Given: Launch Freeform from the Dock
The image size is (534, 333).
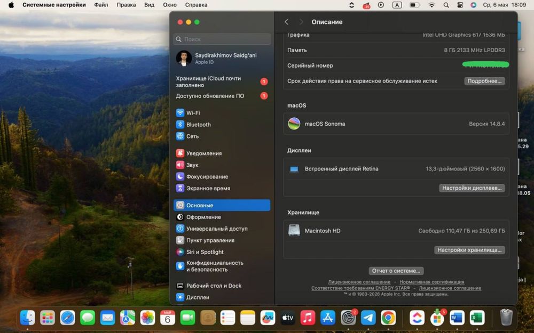Looking at the screenshot, I should 268,318.
